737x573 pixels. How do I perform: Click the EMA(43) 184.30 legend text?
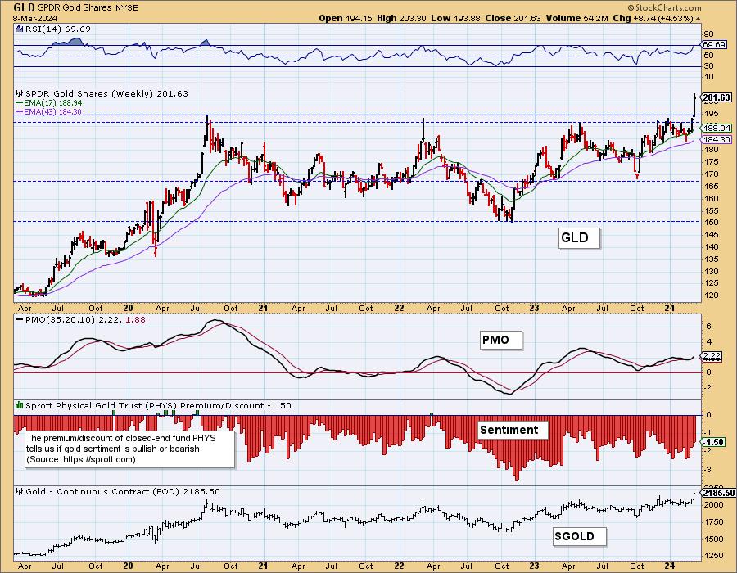pyautogui.click(x=52, y=112)
